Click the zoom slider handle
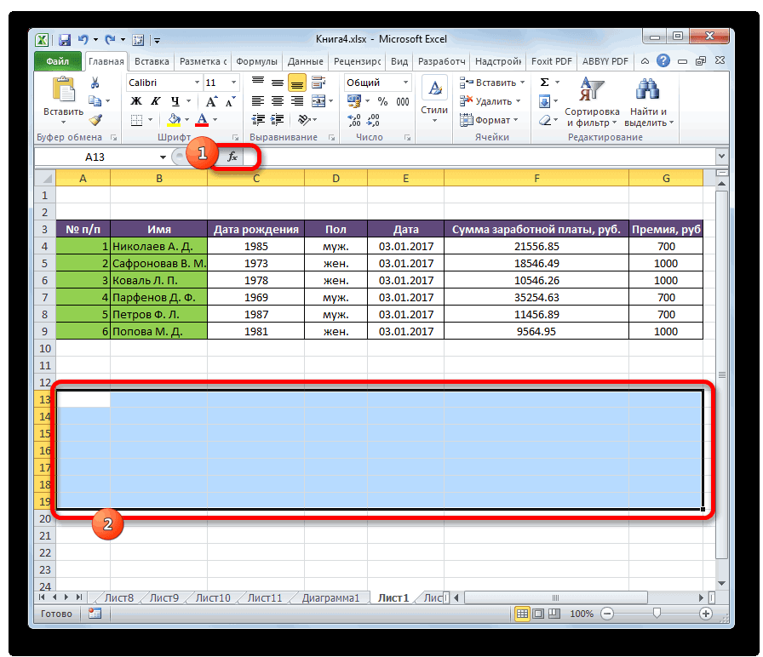This screenshot has height=657, width=763. click(655, 613)
